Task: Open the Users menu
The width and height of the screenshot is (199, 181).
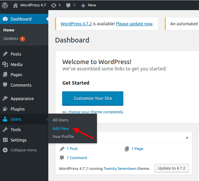Action: point(24,119)
